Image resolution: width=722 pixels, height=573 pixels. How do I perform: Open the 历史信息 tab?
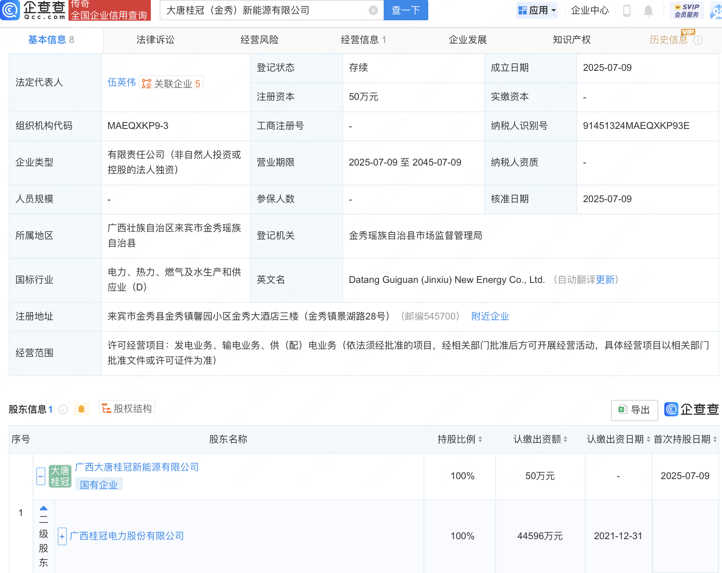[x=668, y=39]
